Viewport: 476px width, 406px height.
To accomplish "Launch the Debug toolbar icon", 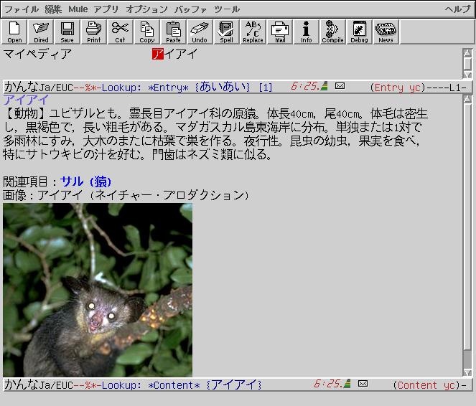I will tap(359, 32).
